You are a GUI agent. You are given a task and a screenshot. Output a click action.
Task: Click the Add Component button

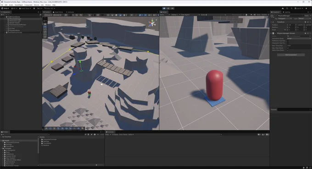click(x=291, y=55)
